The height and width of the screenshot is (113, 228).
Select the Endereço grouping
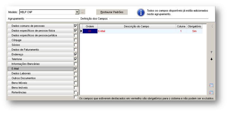pyautogui.click(x=40, y=54)
